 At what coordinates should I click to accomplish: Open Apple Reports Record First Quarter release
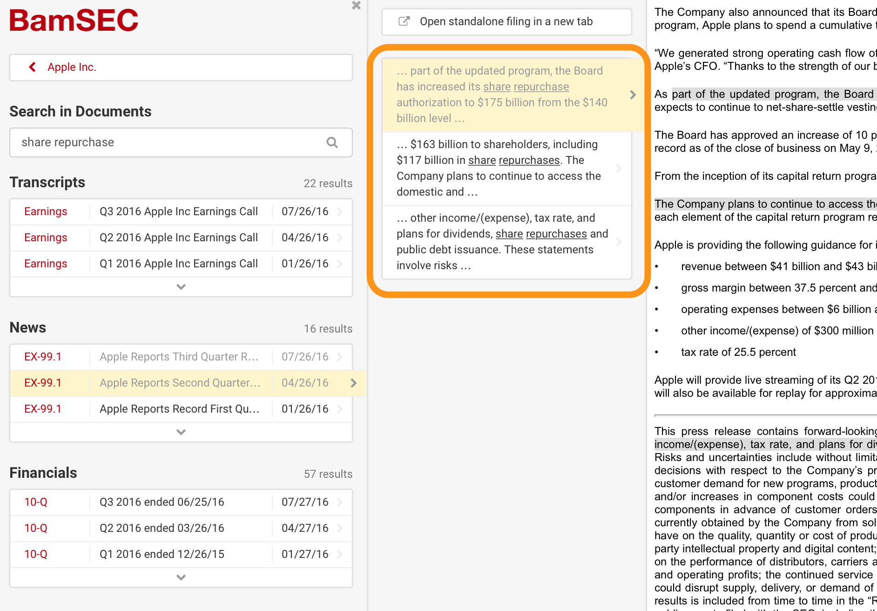[x=179, y=409]
